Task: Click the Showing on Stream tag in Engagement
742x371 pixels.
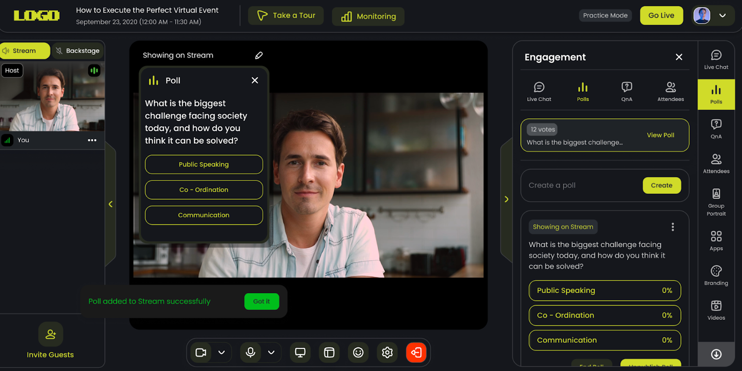Action: [x=563, y=227]
